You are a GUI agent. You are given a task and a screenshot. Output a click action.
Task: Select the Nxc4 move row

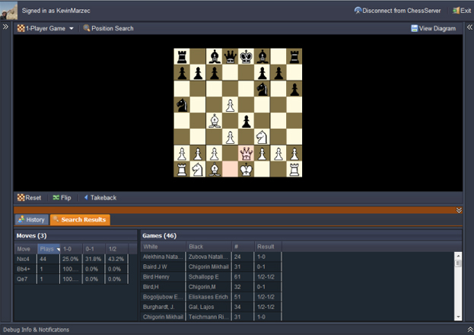tap(24, 258)
